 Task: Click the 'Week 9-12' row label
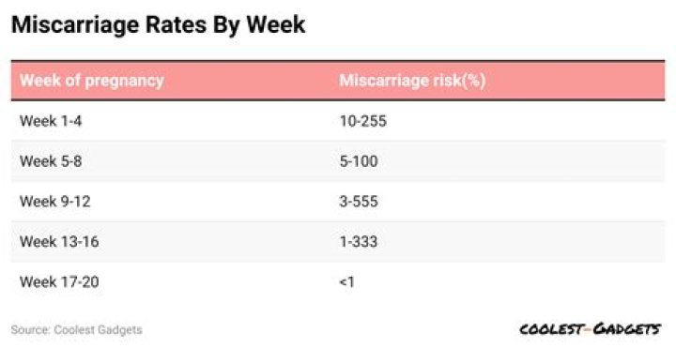click(x=55, y=201)
